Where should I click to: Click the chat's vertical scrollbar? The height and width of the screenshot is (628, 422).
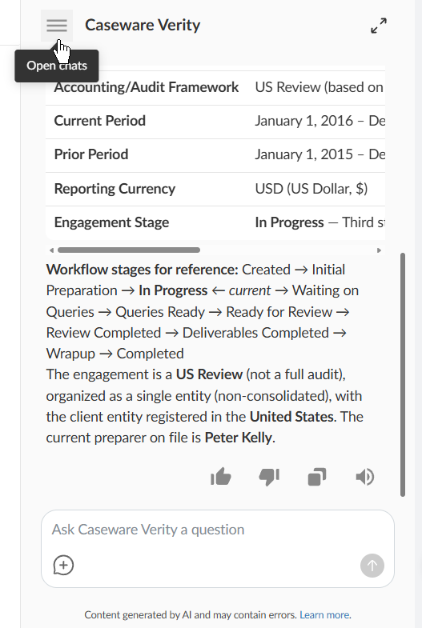pyautogui.click(x=403, y=374)
